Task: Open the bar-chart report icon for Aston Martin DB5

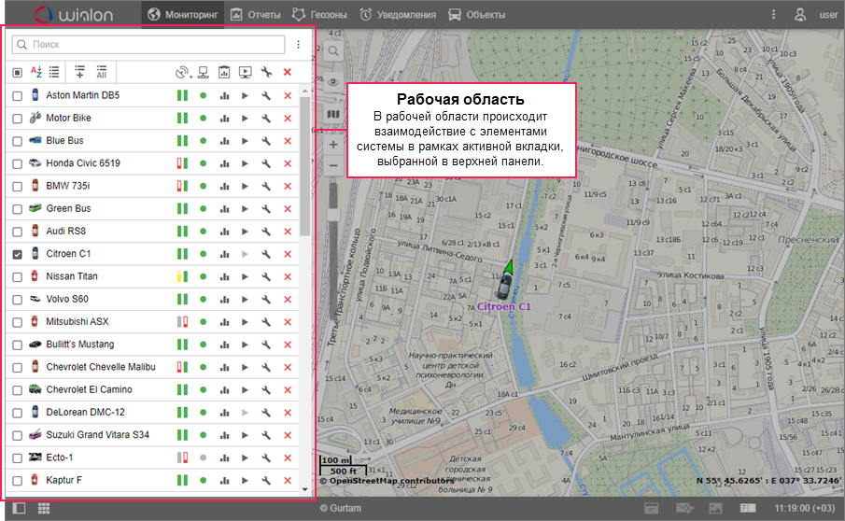Action: click(224, 96)
